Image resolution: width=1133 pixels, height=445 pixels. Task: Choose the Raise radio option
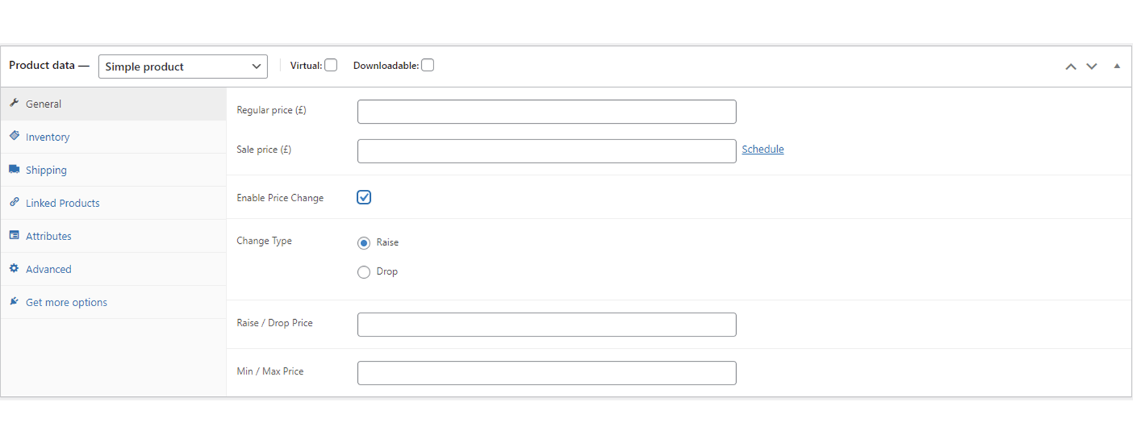364,243
